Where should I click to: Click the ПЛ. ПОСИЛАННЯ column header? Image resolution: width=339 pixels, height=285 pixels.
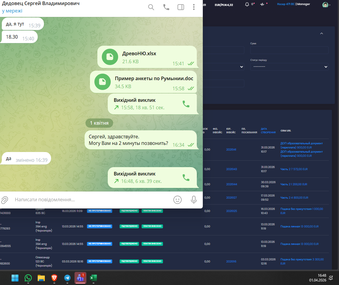point(249,131)
